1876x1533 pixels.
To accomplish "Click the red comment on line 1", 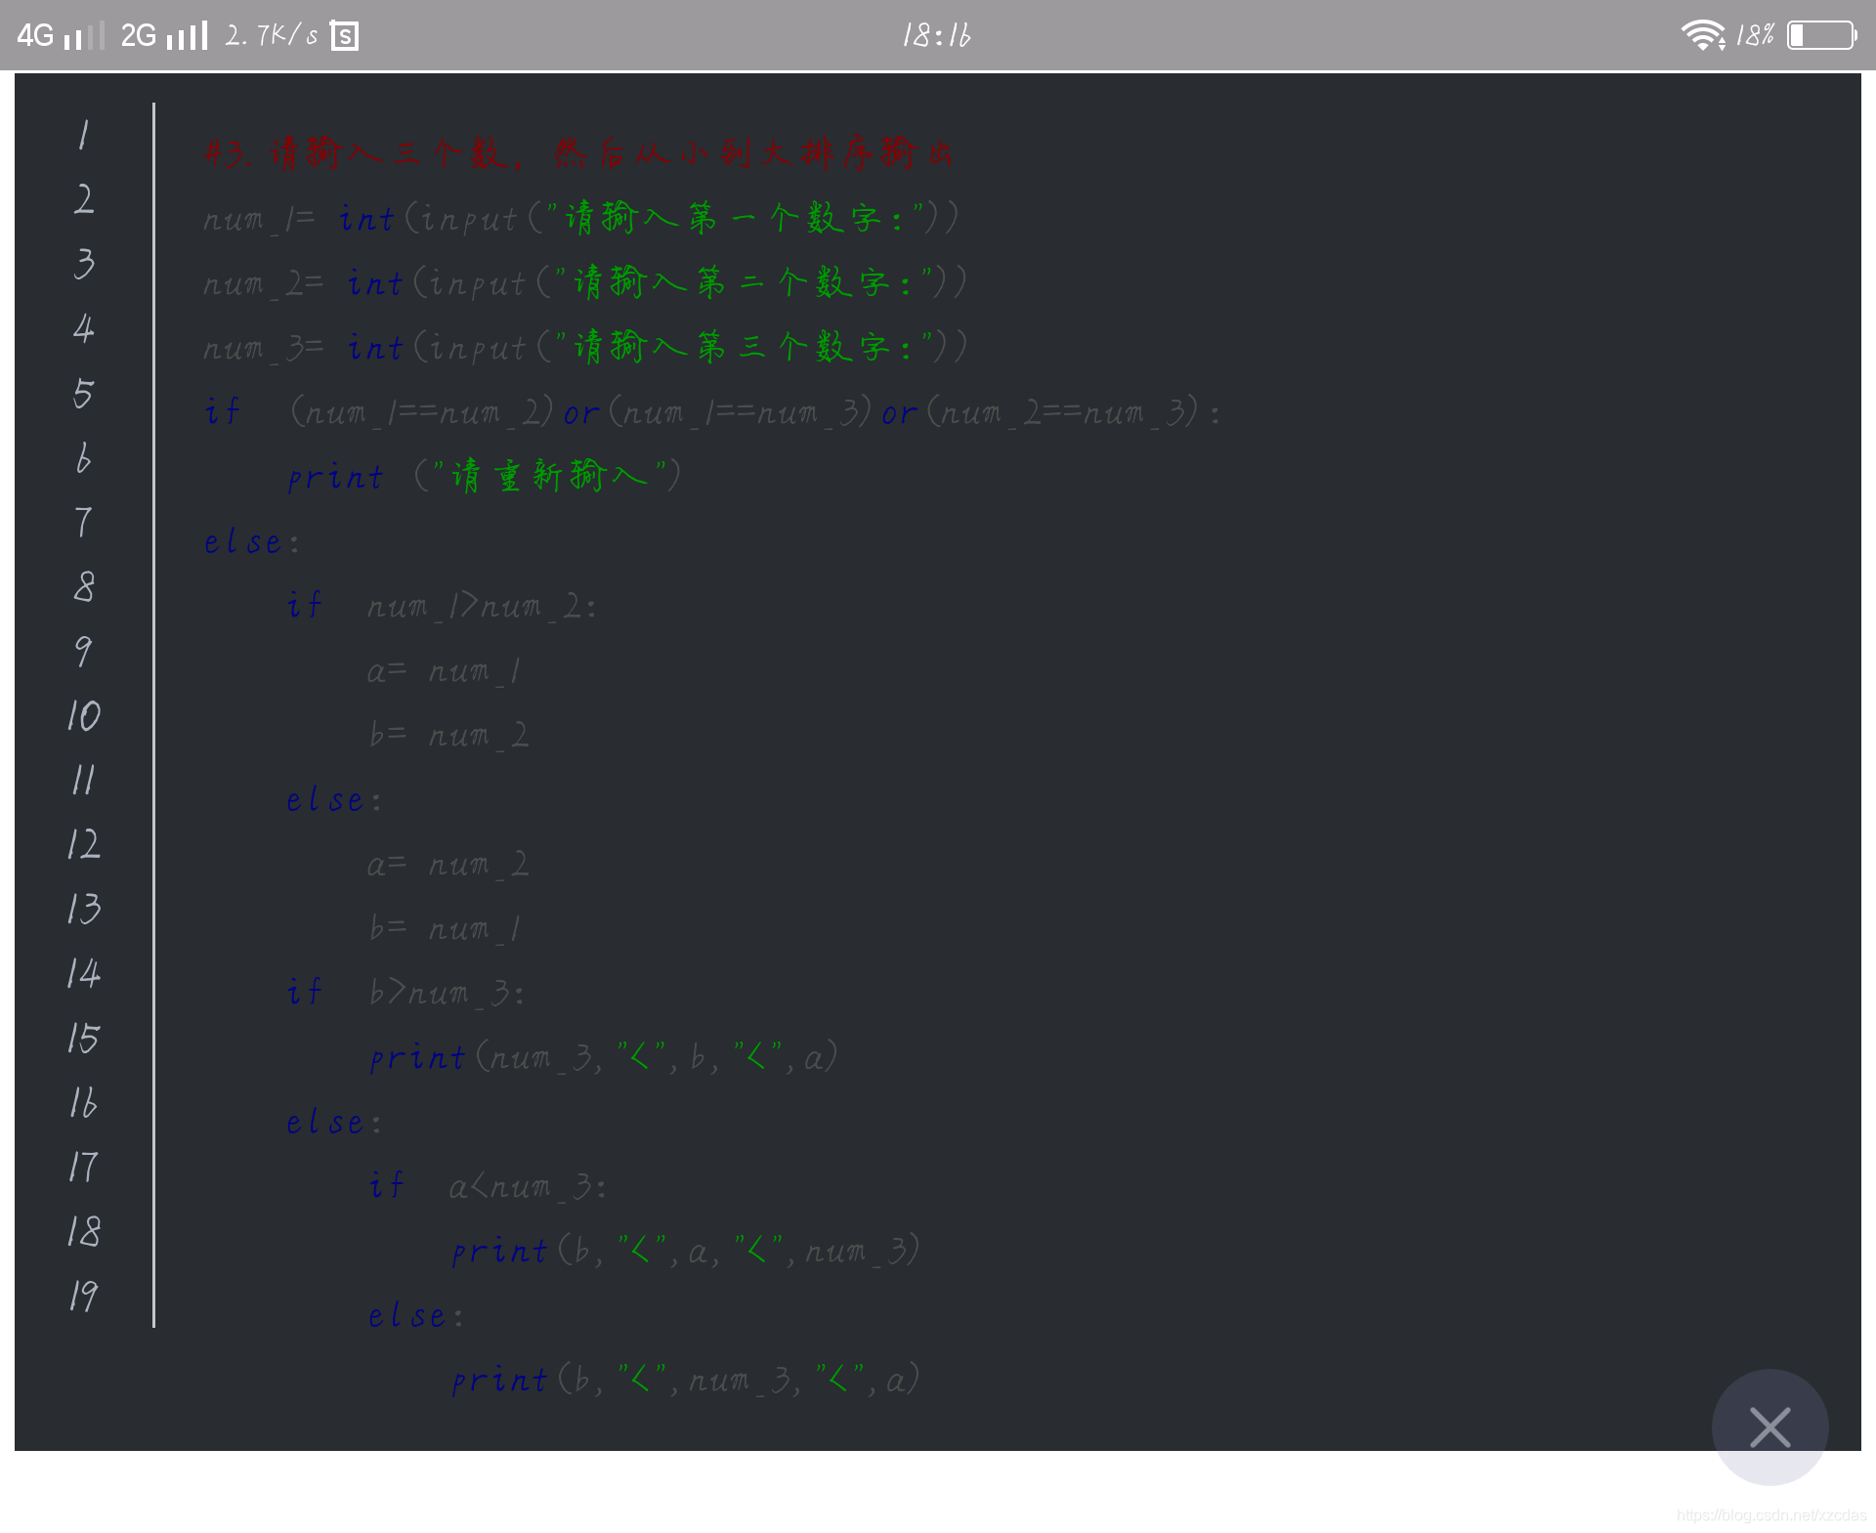I will (x=578, y=153).
